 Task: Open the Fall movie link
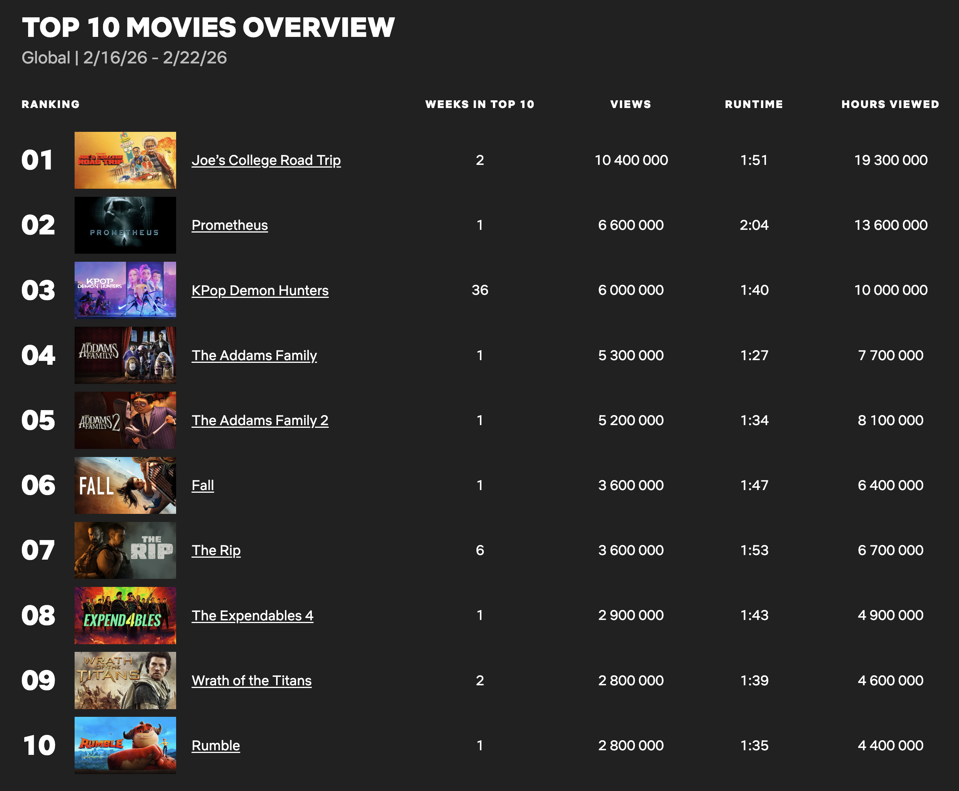(x=203, y=485)
